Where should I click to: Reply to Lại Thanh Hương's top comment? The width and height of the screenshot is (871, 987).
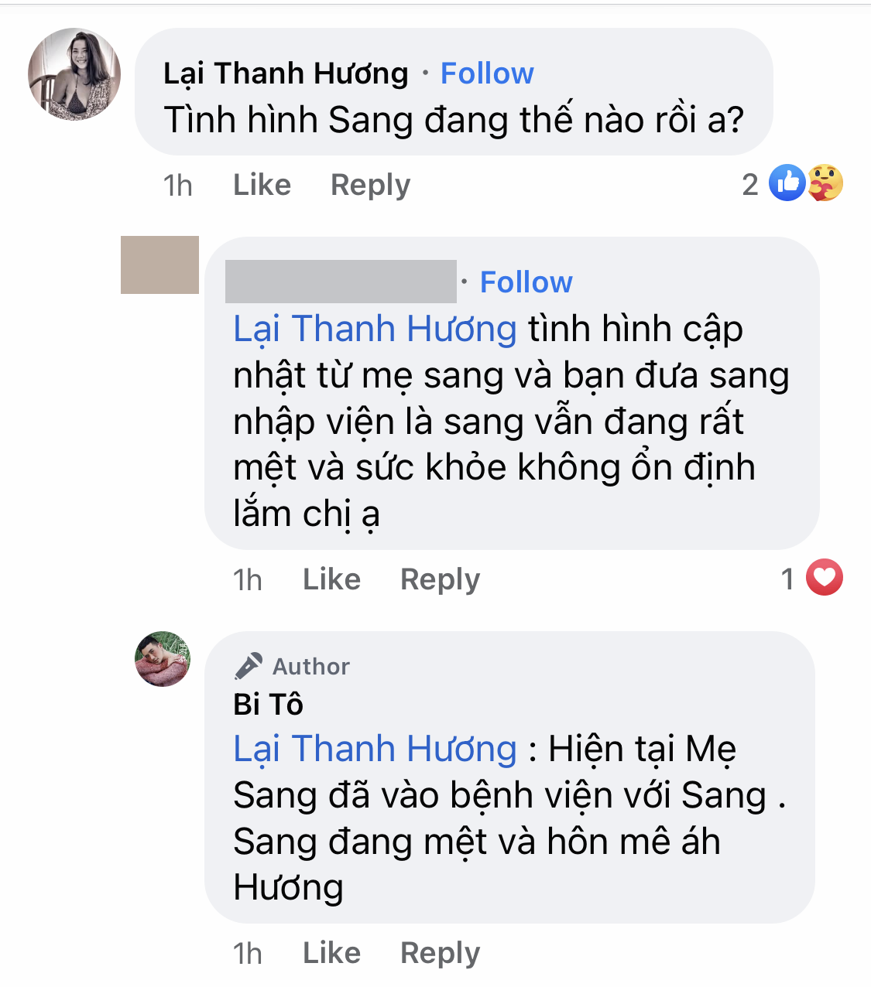(x=370, y=186)
